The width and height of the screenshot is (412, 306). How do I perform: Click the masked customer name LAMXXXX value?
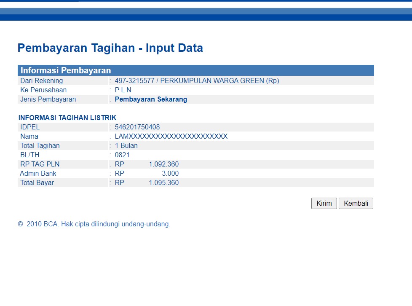[171, 137]
